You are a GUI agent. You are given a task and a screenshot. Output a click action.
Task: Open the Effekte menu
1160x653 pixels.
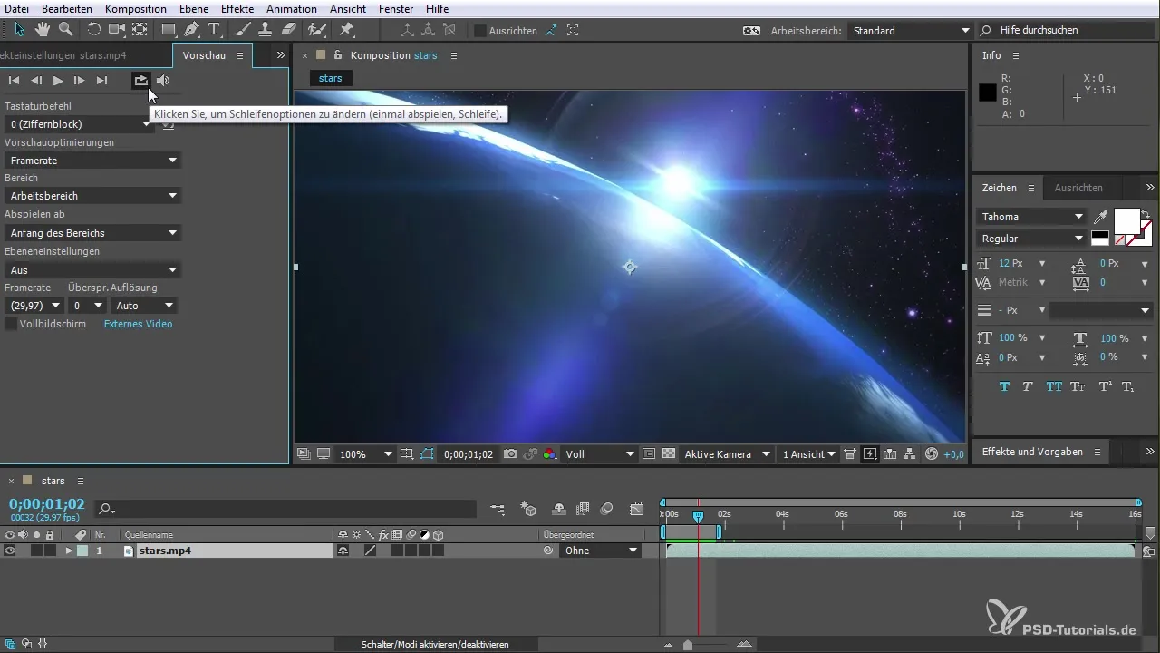point(237,9)
